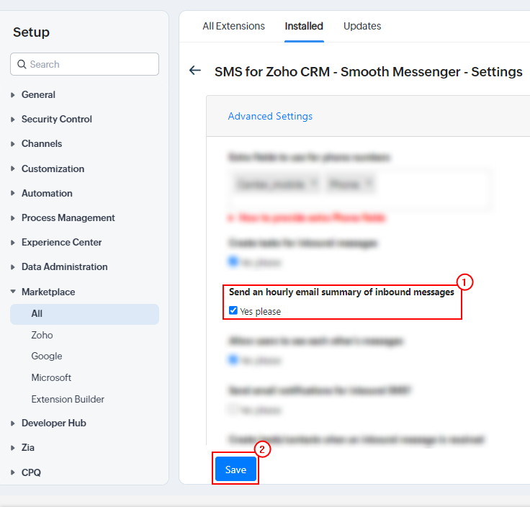Expand the Developer Hub section arrow
Viewport: 530px width, 507px height.
[x=13, y=423]
